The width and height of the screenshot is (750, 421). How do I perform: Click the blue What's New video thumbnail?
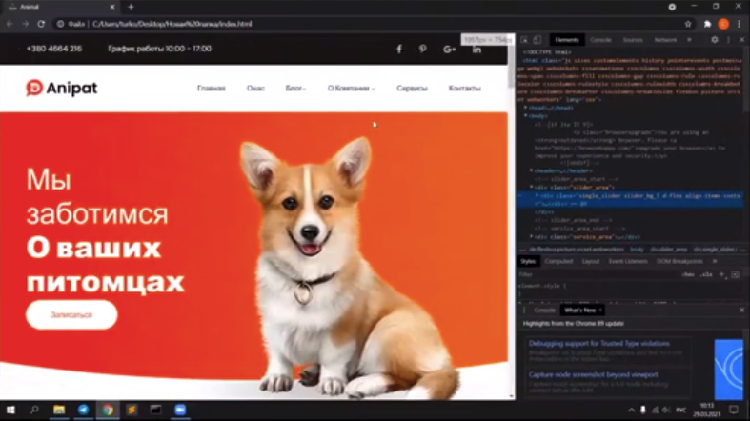point(728,369)
